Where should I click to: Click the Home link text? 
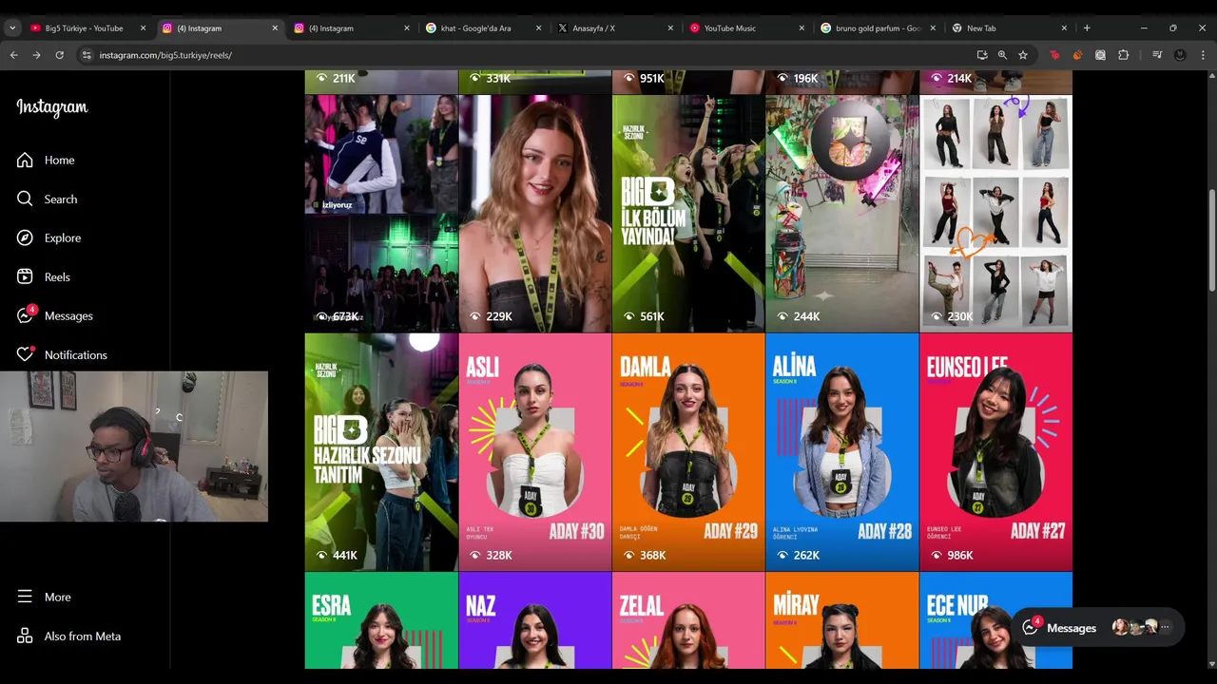59,160
